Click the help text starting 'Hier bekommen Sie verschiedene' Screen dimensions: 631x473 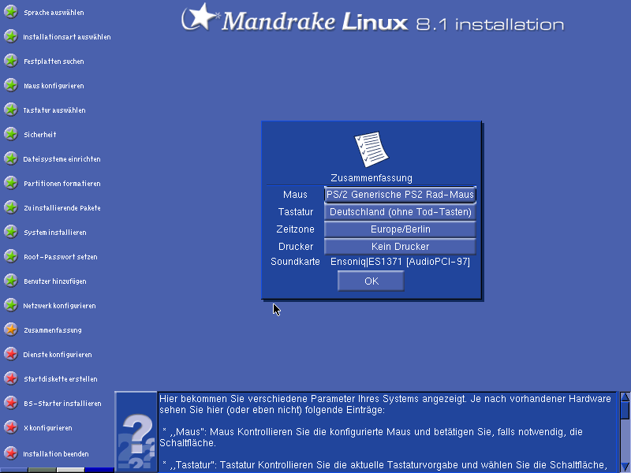pos(385,404)
